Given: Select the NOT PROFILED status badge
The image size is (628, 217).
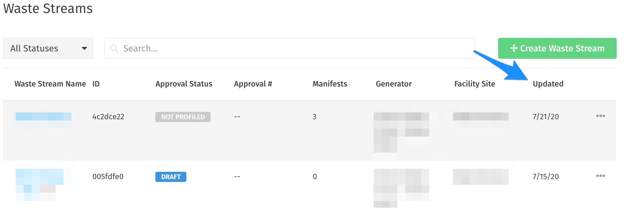Looking at the screenshot, I should (183, 117).
